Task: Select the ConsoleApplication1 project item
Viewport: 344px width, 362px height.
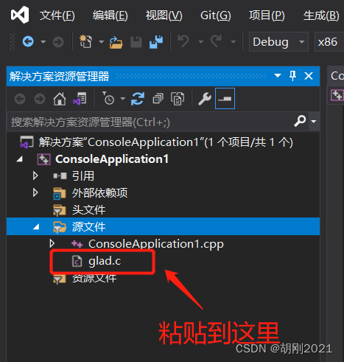Action: (112, 159)
